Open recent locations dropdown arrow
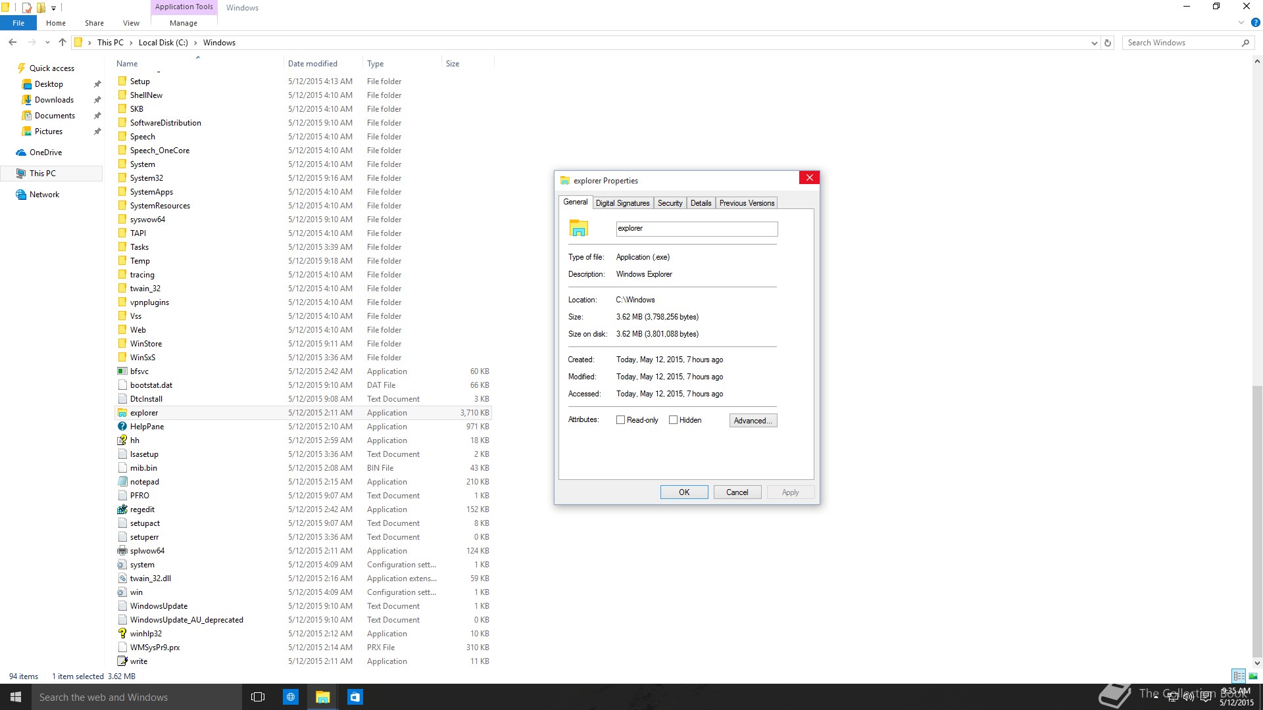The image size is (1263, 710). (47, 43)
